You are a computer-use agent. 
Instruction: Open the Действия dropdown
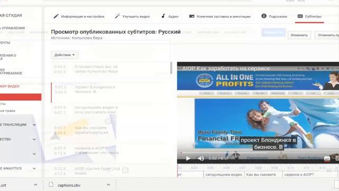click(x=65, y=55)
